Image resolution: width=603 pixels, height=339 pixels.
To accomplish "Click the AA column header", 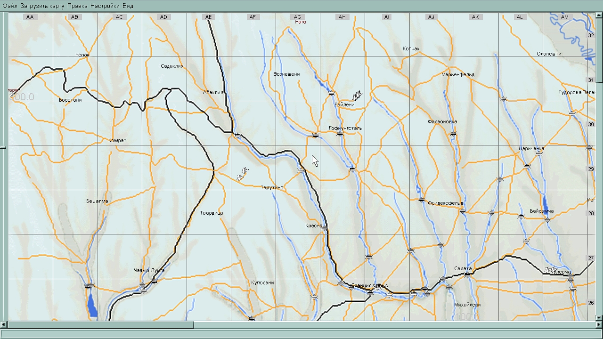I will pos(30,17).
